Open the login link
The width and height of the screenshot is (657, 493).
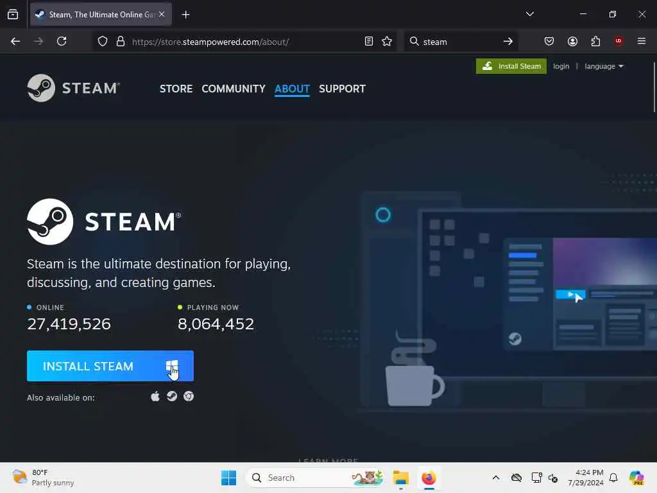tap(561, 66)
